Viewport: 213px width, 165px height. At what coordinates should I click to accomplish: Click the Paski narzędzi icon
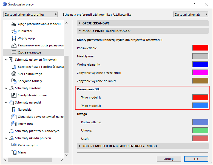point(14,144)
